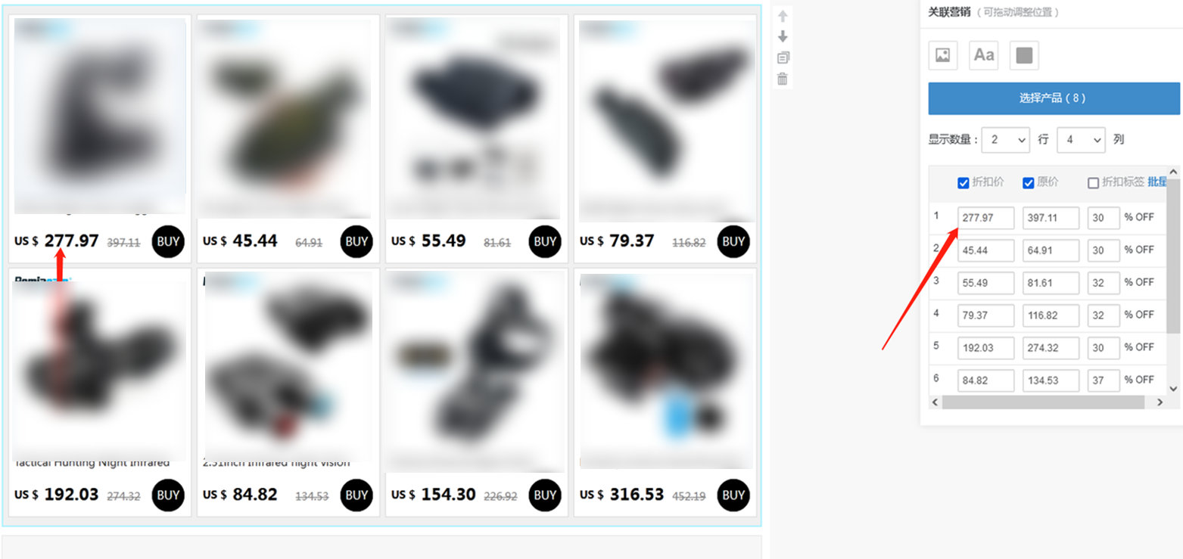This screenshot has height=559, width=1183.
Task: Duplicate module with the copy icon
Action: (783, 57)
